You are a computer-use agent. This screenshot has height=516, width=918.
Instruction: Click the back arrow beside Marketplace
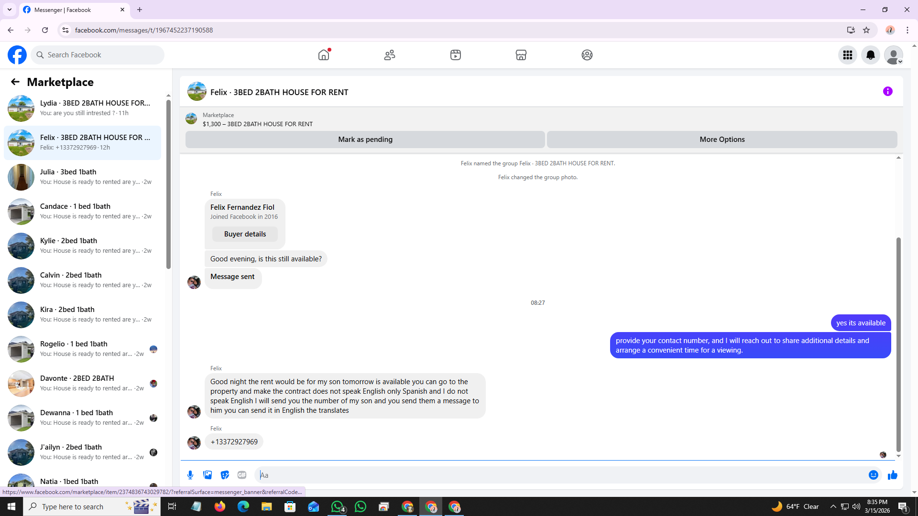[x=15, y=82]
